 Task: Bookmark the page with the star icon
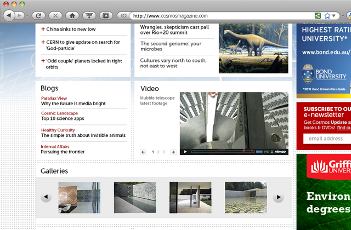pyautogui.click(x=327, y=16)
